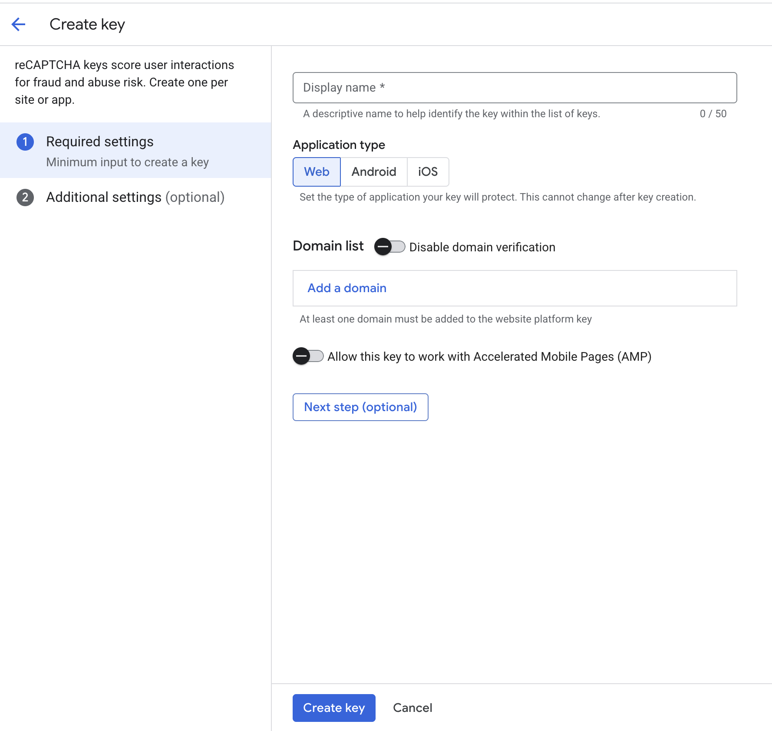Toggle Disable domain verification switch

(389, 247)
